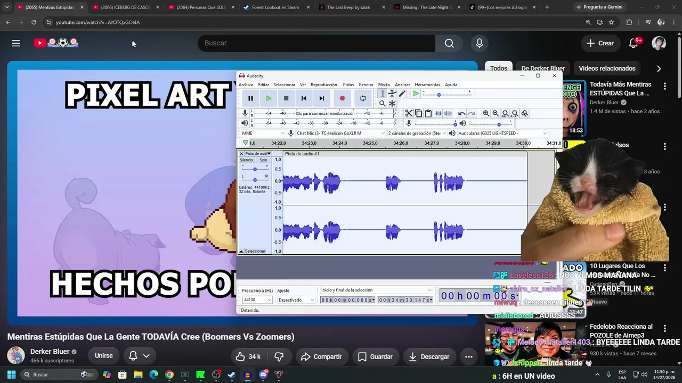Collapse the track with the triangle button
Image resolution: width=682 pixels, height=383 pixels.
(x=241, y=251)
